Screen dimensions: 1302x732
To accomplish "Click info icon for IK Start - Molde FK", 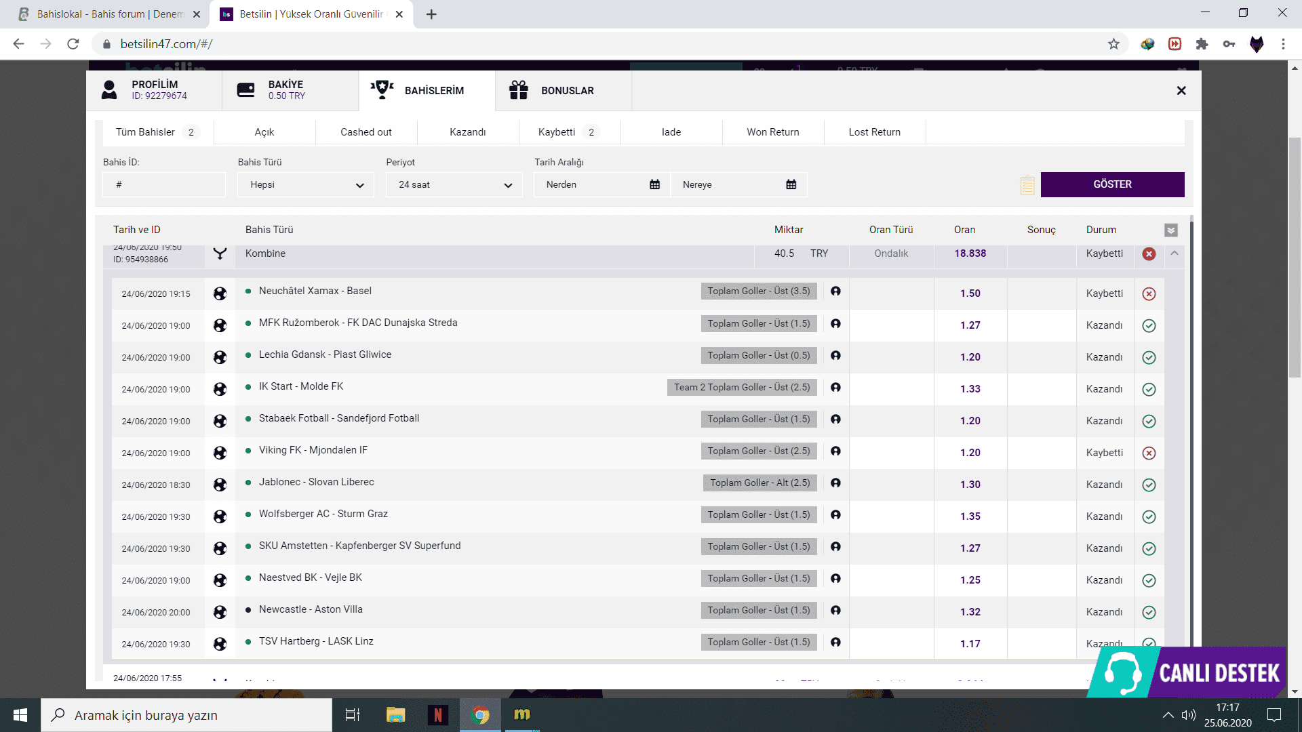I will tap(835, 387).
